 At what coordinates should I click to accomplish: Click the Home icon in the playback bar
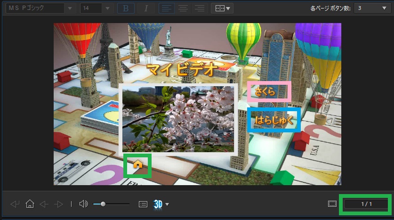point(30,204)
